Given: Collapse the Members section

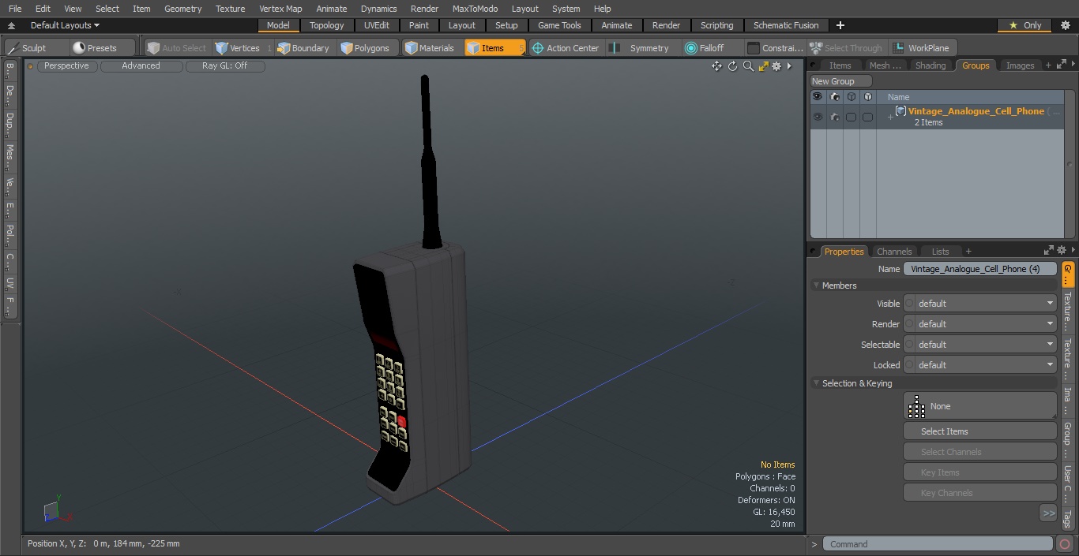Looking at the screenshot, I should point(816,285).
